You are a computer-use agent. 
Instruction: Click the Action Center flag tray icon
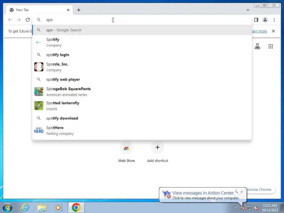[242, 208]
